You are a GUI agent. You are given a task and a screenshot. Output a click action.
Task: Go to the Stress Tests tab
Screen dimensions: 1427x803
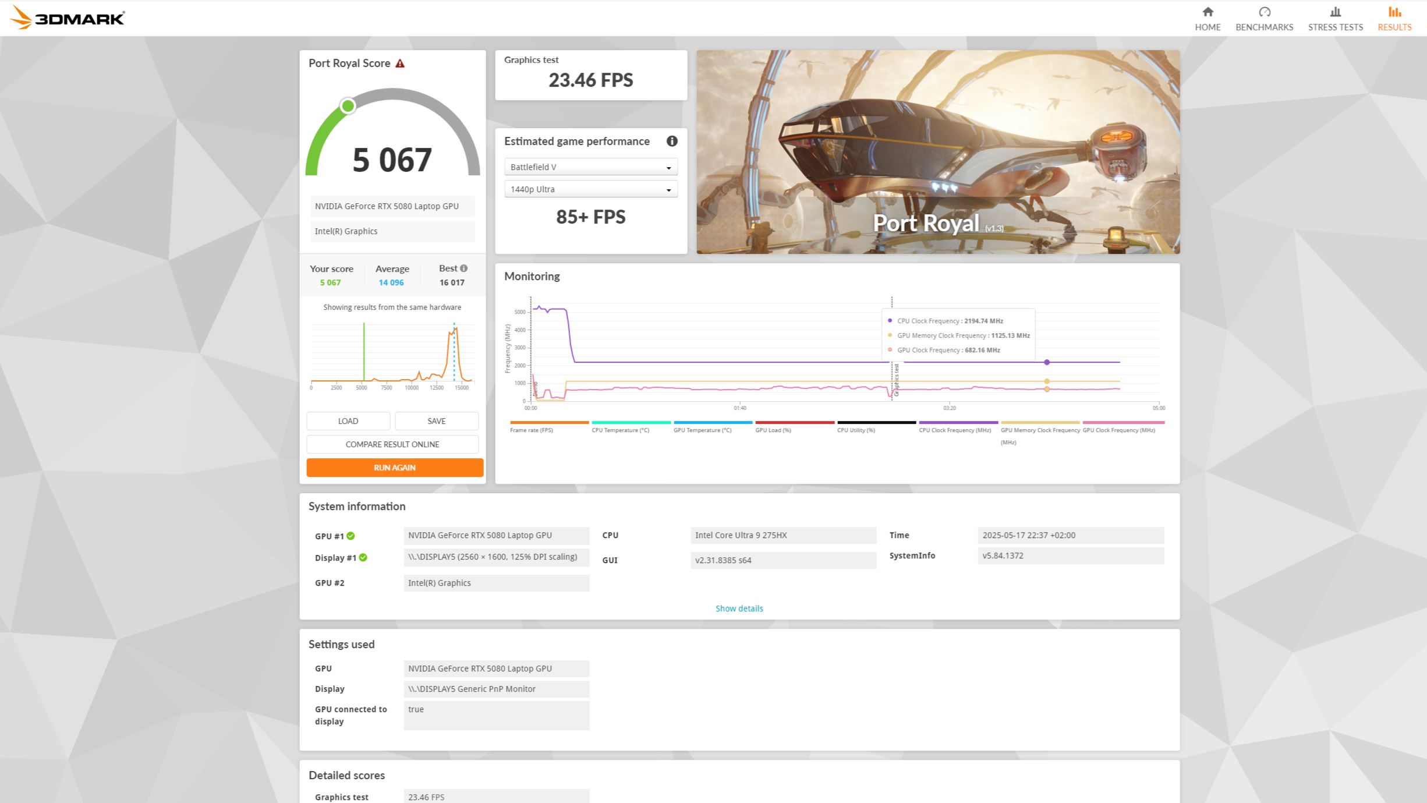(x=1335, y=19)
